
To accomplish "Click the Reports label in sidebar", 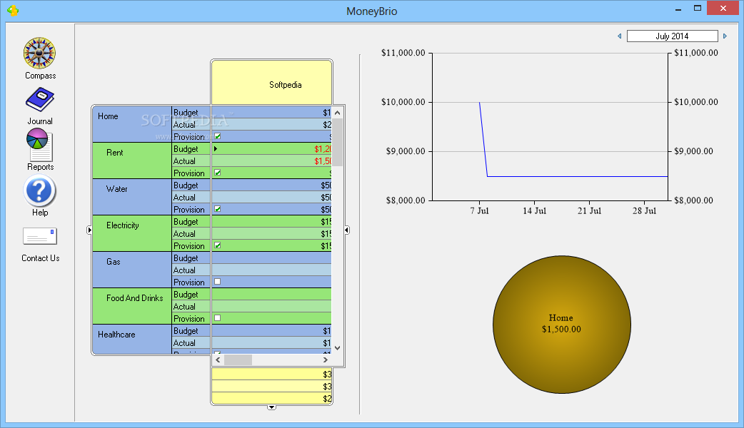I will tap(40, 167).
